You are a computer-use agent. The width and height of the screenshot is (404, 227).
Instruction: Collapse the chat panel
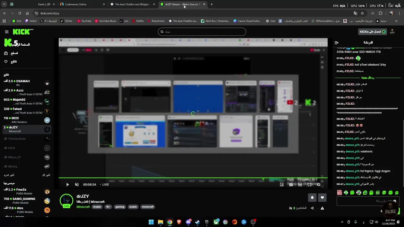[336, 43]
